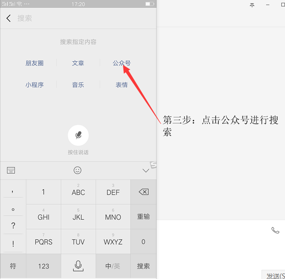The height and width of the screenshot is (279, 285).
Task: Select the 朋友圈 search category
Action: [x=35, y=63]
